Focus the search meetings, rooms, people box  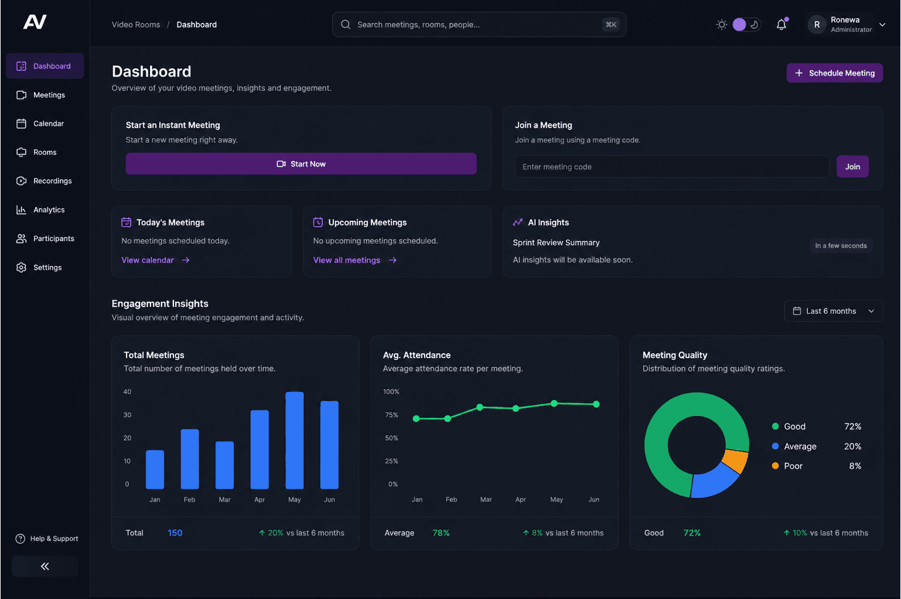click(x=479, y=25)
